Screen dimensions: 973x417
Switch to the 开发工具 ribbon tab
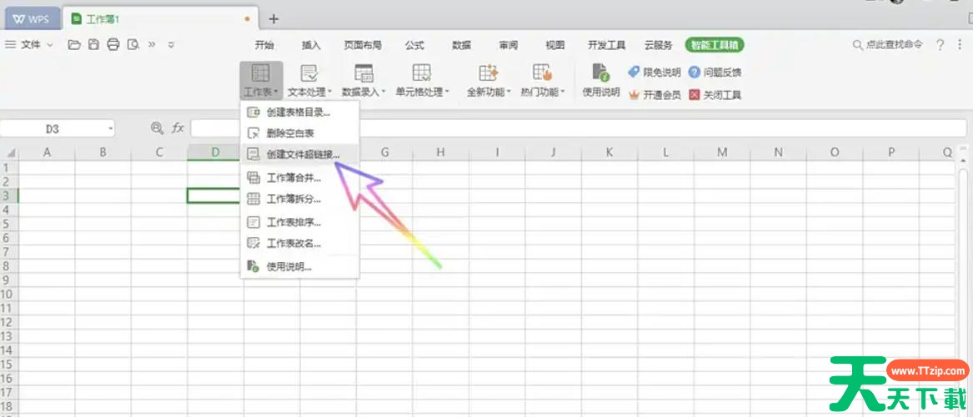tap(606, 45)
